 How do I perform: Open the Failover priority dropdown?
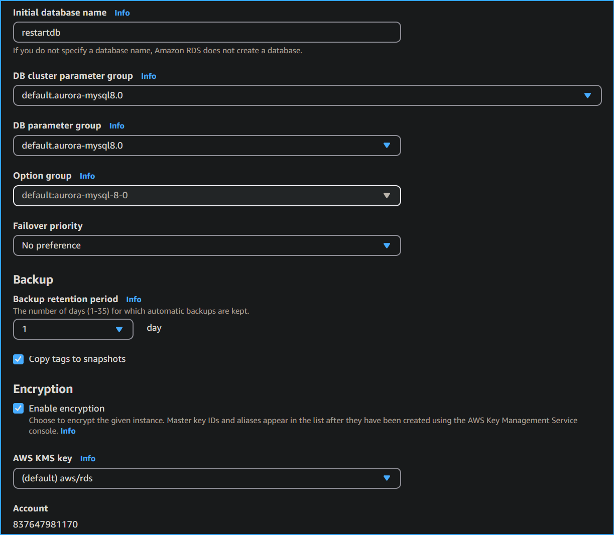(x=207, y=245)
